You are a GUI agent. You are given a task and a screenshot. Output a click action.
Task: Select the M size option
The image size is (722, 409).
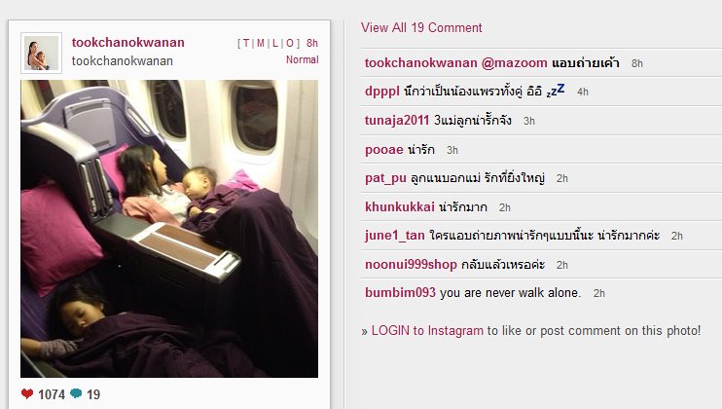tap(261, 43)
